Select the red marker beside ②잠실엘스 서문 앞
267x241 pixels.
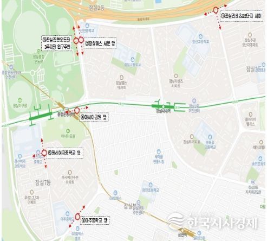pyautogui.click(x=81, y=40)
